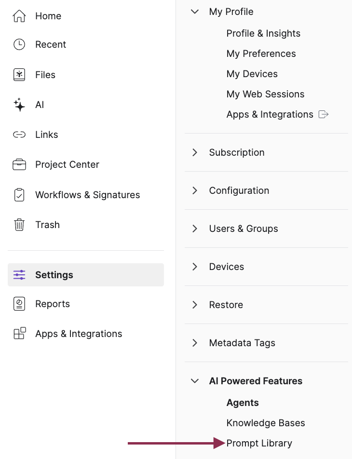Open the Profile & Insights link
The image size is (352, 459).
click(x=263, y=33)
